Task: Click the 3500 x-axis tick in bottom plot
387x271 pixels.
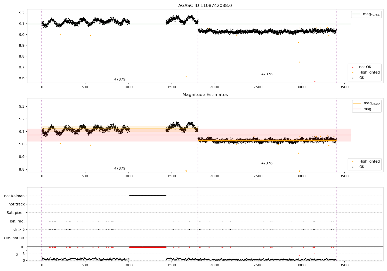Action: point(344,265)
